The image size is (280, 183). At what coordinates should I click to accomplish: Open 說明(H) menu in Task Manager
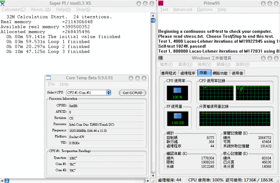click(x=243, y=64)
